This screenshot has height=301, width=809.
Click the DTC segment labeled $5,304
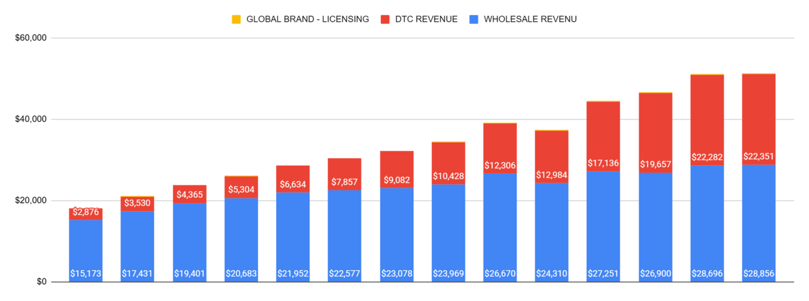(241, 187)
